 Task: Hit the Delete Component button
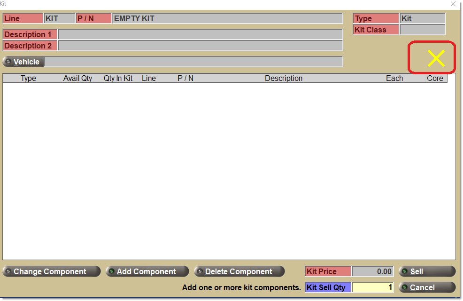tap(239, 271)
